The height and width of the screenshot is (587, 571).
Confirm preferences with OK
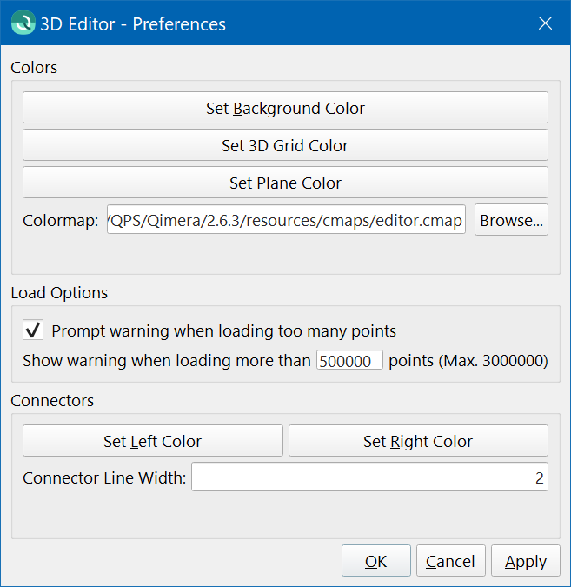(375, 561)
